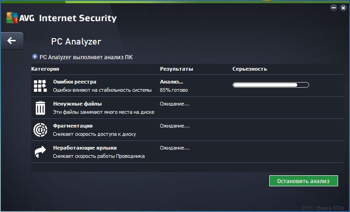
Task: Click Ожидание... in the Ненужные файлы row
Action: click(175, 104)
